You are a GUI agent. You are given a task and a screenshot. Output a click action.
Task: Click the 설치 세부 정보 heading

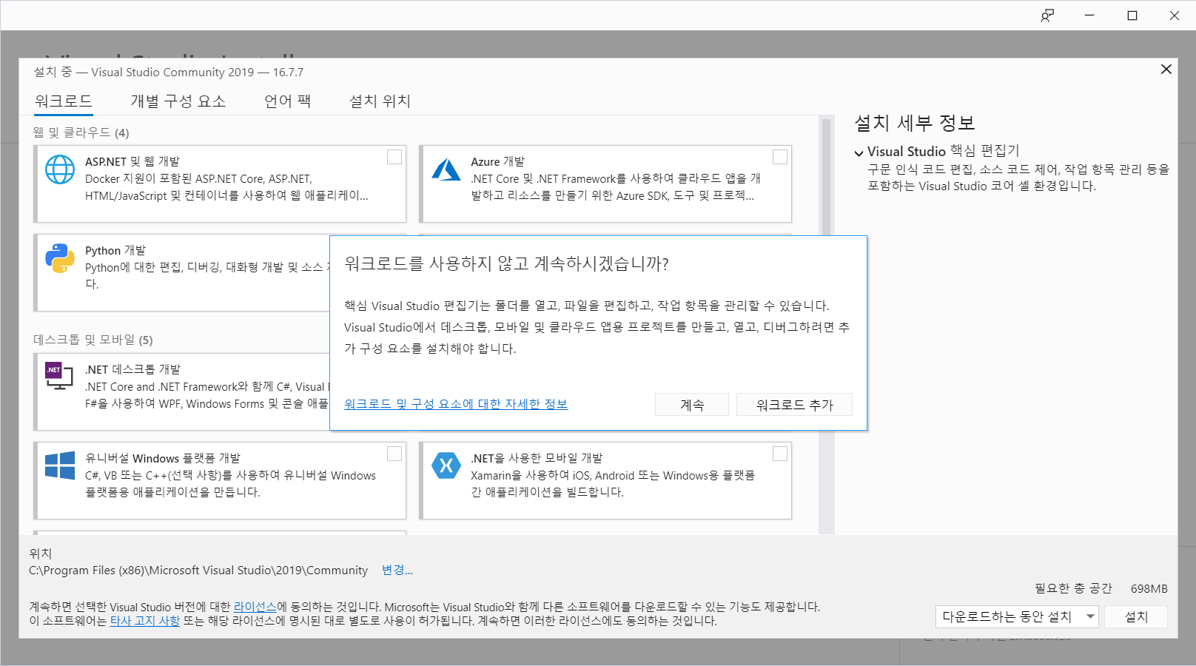coord(915,123)
